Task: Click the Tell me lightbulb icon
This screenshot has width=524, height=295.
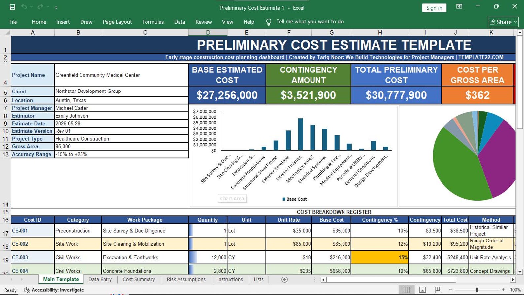Action: (269, 22)
